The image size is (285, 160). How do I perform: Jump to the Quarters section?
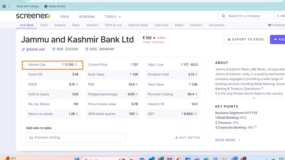[92, 25]
